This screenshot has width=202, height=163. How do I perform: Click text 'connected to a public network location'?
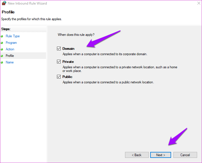coord(127,82)
